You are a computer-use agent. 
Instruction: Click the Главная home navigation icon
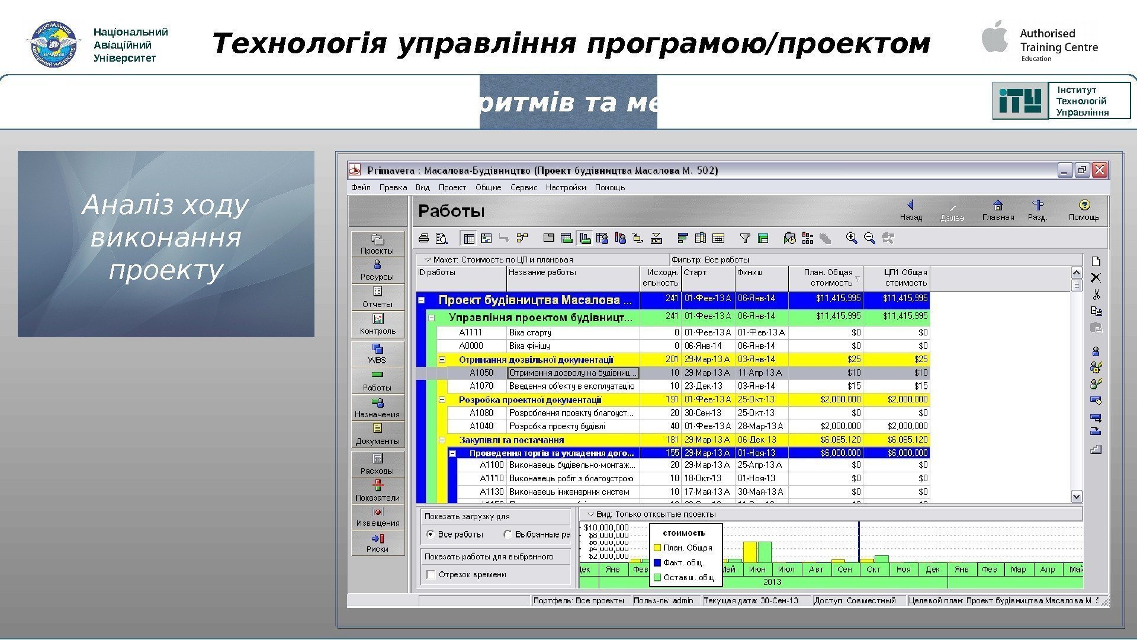click(998, 209)
